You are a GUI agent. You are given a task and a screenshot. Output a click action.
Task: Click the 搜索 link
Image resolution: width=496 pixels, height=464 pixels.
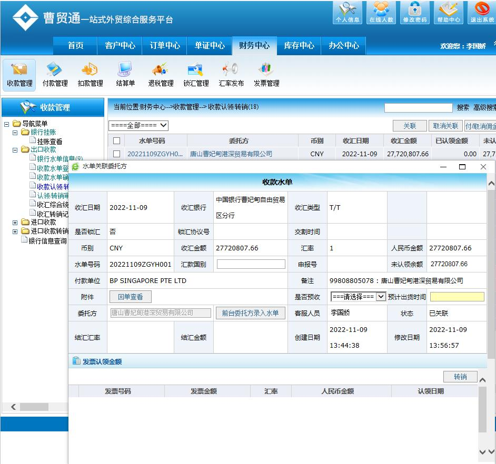[x=463, y=108]
